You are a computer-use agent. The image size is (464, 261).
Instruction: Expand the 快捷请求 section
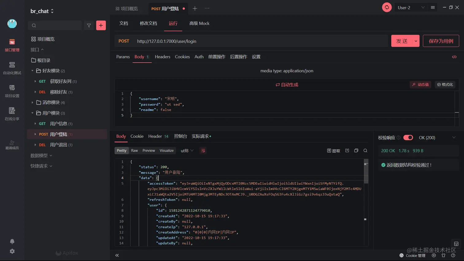click(41, 166)
